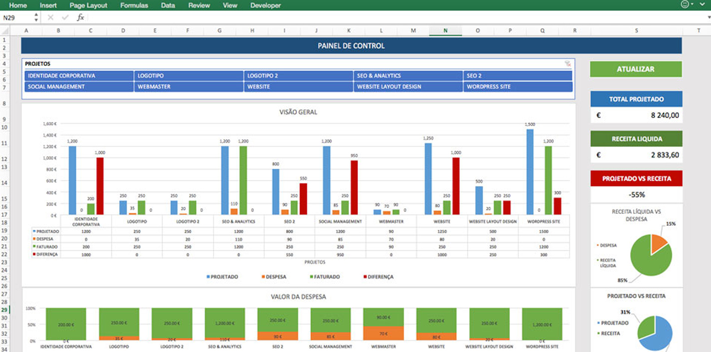Switch to the Page Layout tab
This screenshot has width=711, height=352.
click(88, 5)
